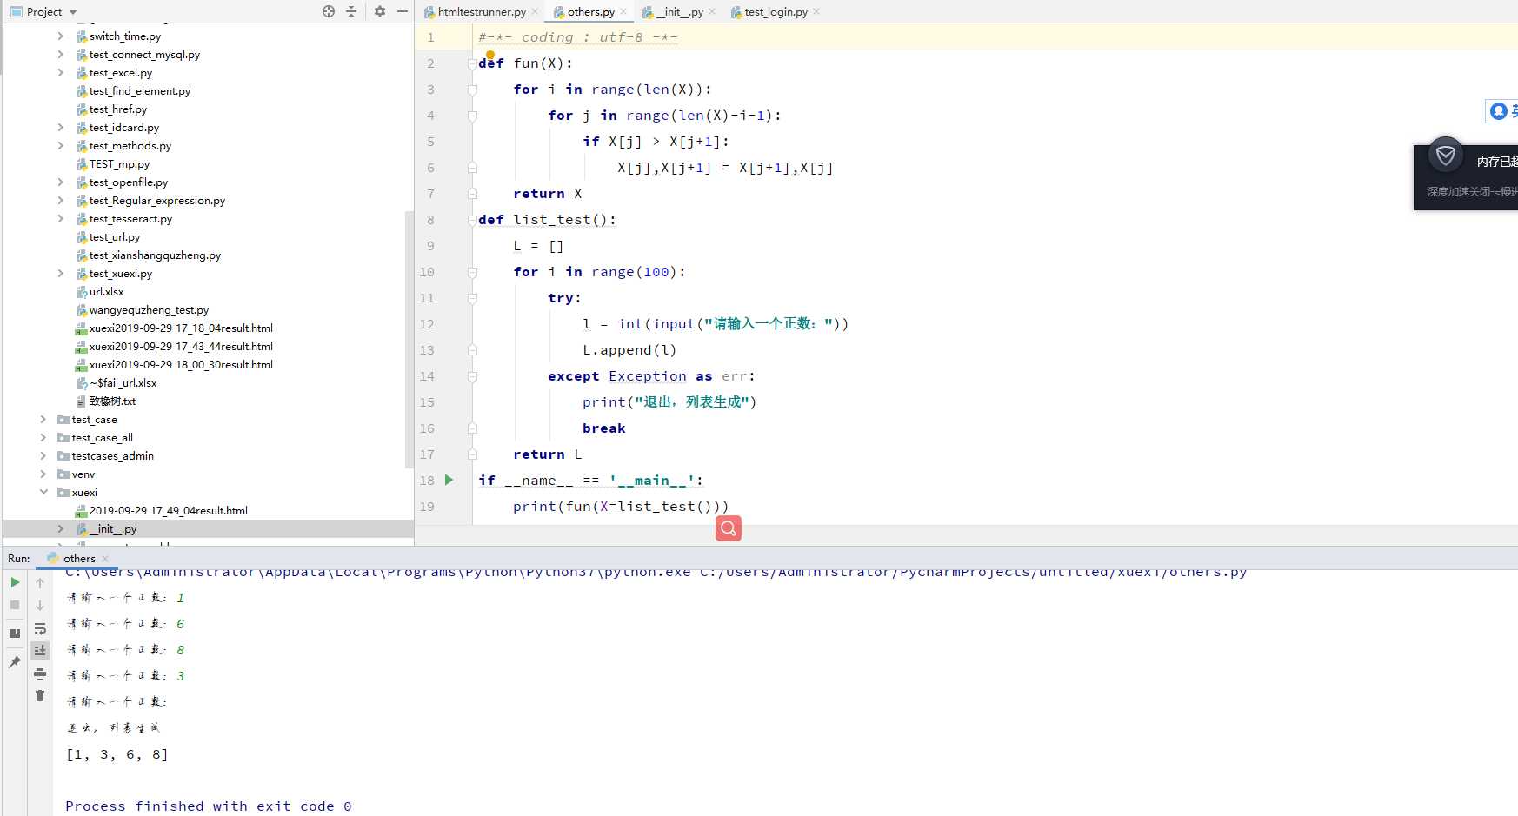This screenshot has height=816, width=1518.
Task: Collapse all in Project panel toolbar
Action: [x=351, y=11]
